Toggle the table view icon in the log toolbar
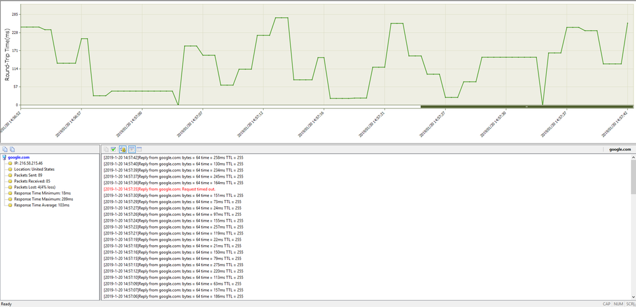Image resolution: width=636 pixels, height=307 pixels. click(x=139, y=149)
